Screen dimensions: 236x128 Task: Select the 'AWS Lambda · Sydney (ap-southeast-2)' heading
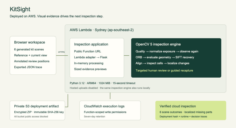[102, 30]
